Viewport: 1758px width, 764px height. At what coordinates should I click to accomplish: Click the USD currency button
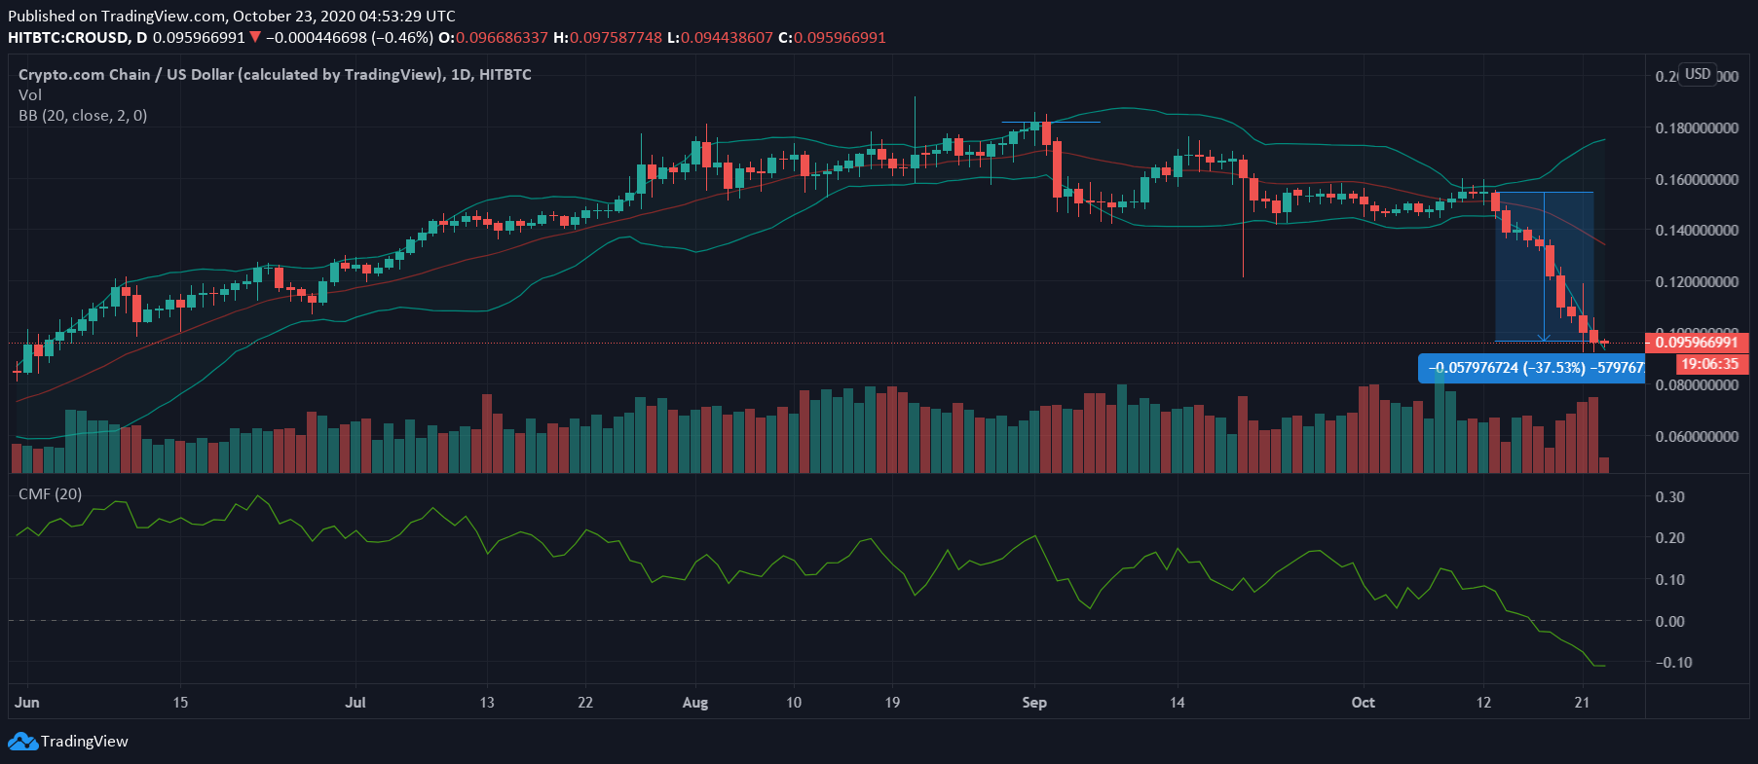point(1698,74)
